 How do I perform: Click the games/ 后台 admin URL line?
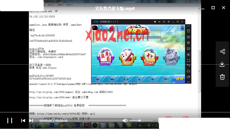pos(71,92)
